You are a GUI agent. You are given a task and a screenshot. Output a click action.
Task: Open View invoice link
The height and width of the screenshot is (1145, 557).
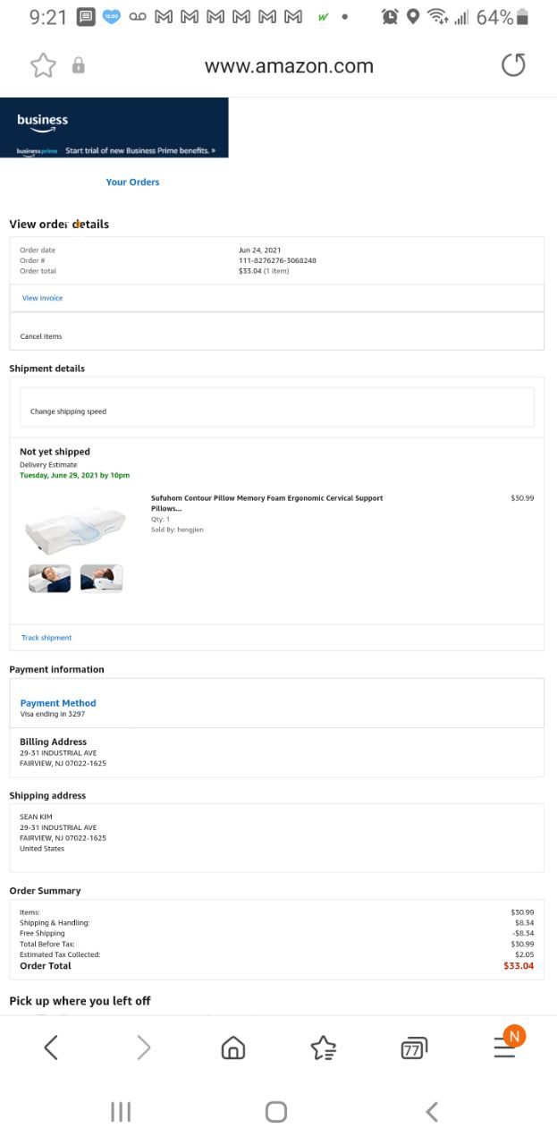pos(42,298)
